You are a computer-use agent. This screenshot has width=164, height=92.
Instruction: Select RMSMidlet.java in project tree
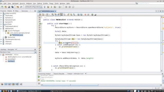coord(18,35)
